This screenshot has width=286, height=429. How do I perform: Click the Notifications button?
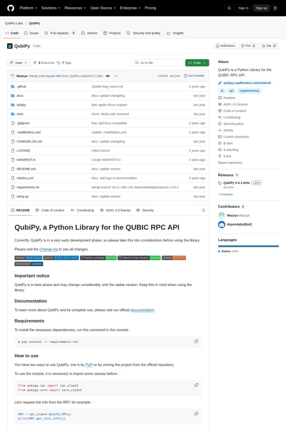pyautogui.click(x=225, y=46)
